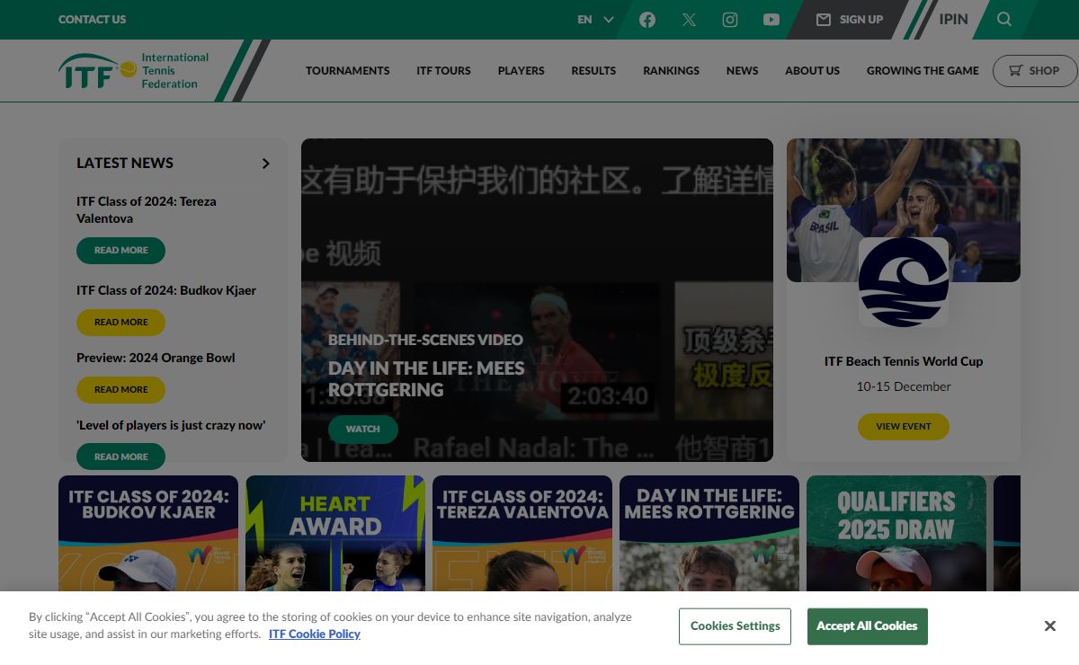The image size is (1079, 665).
Task: Open the ITF Cookie Policy link
Action: click(315, 634)
